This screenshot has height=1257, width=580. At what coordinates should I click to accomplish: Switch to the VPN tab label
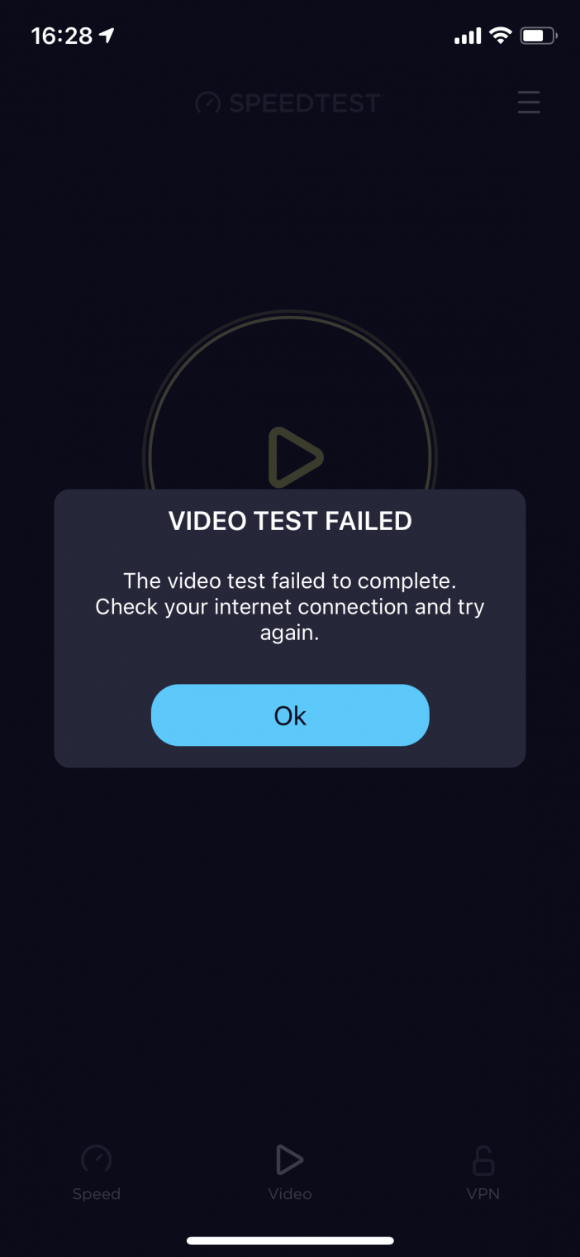click(483, 1194)
